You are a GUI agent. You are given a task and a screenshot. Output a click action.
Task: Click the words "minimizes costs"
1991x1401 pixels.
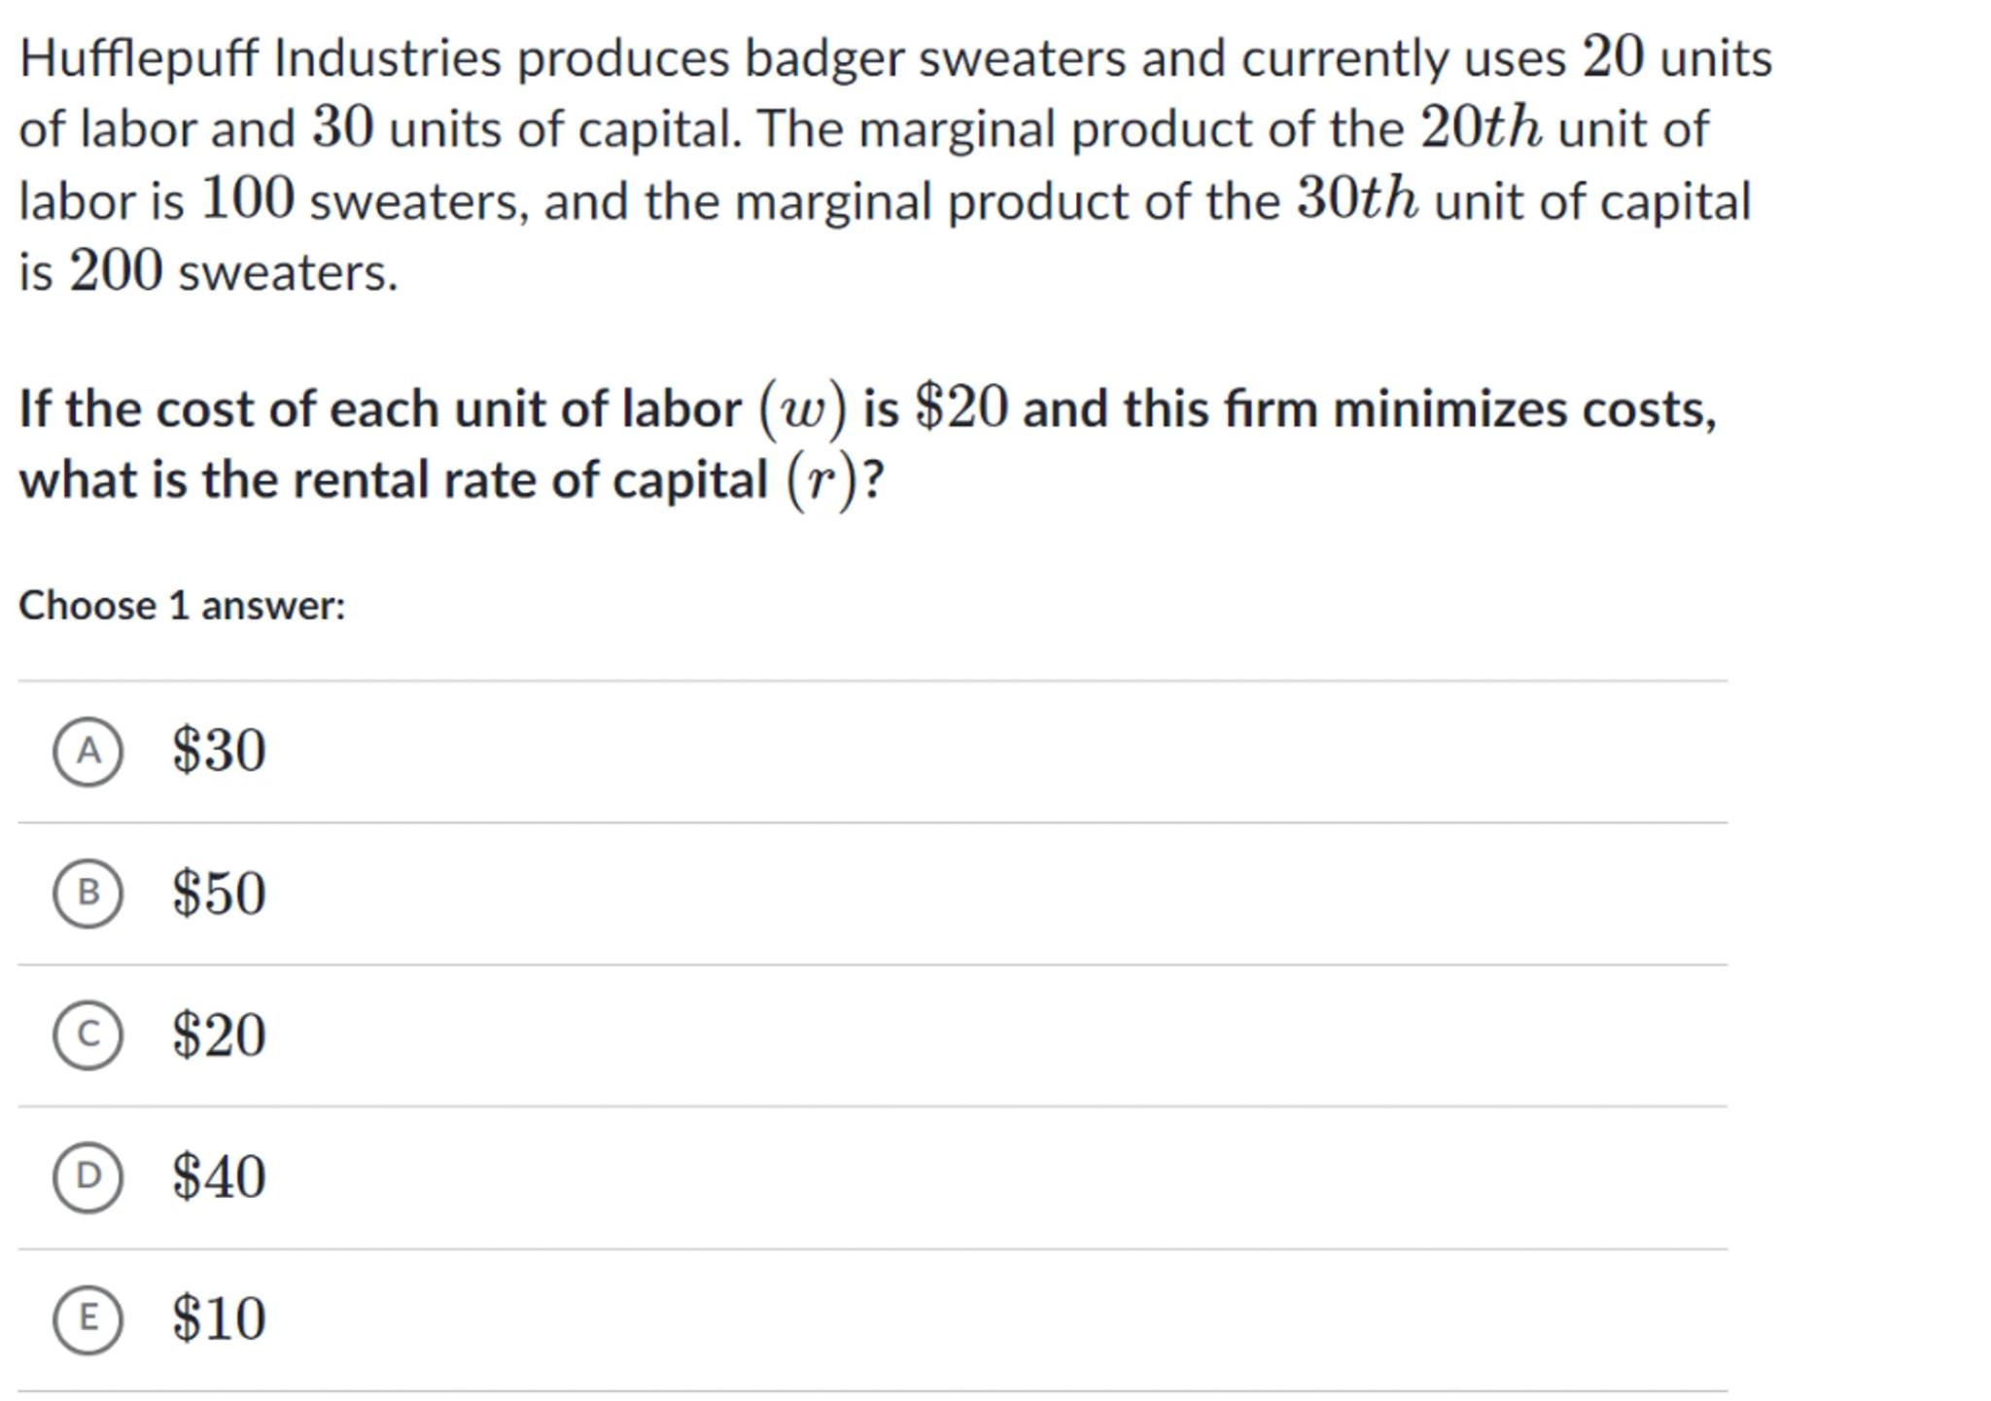pos(1523,409)
